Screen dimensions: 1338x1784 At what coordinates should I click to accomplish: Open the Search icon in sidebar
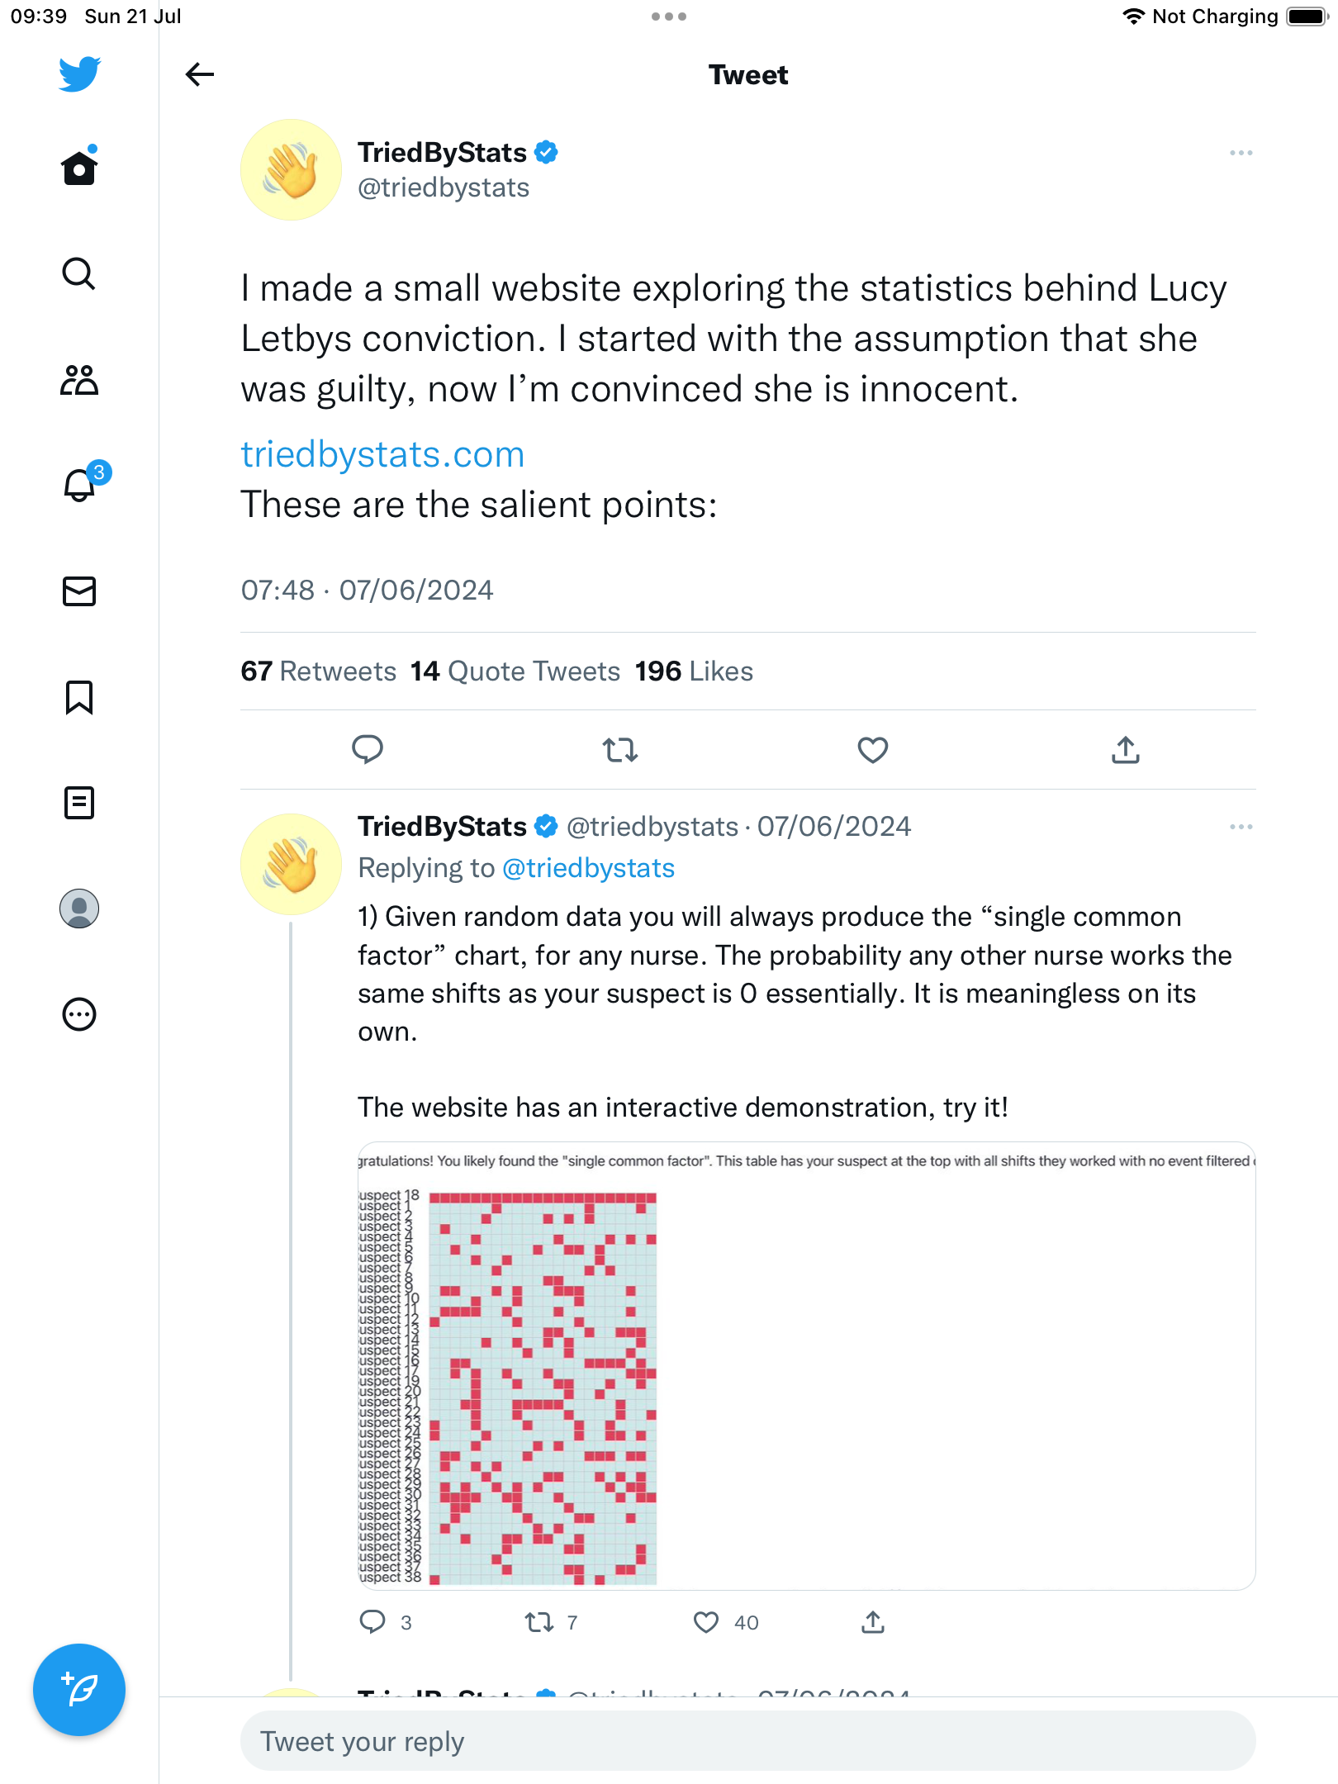tap(79, 273)
